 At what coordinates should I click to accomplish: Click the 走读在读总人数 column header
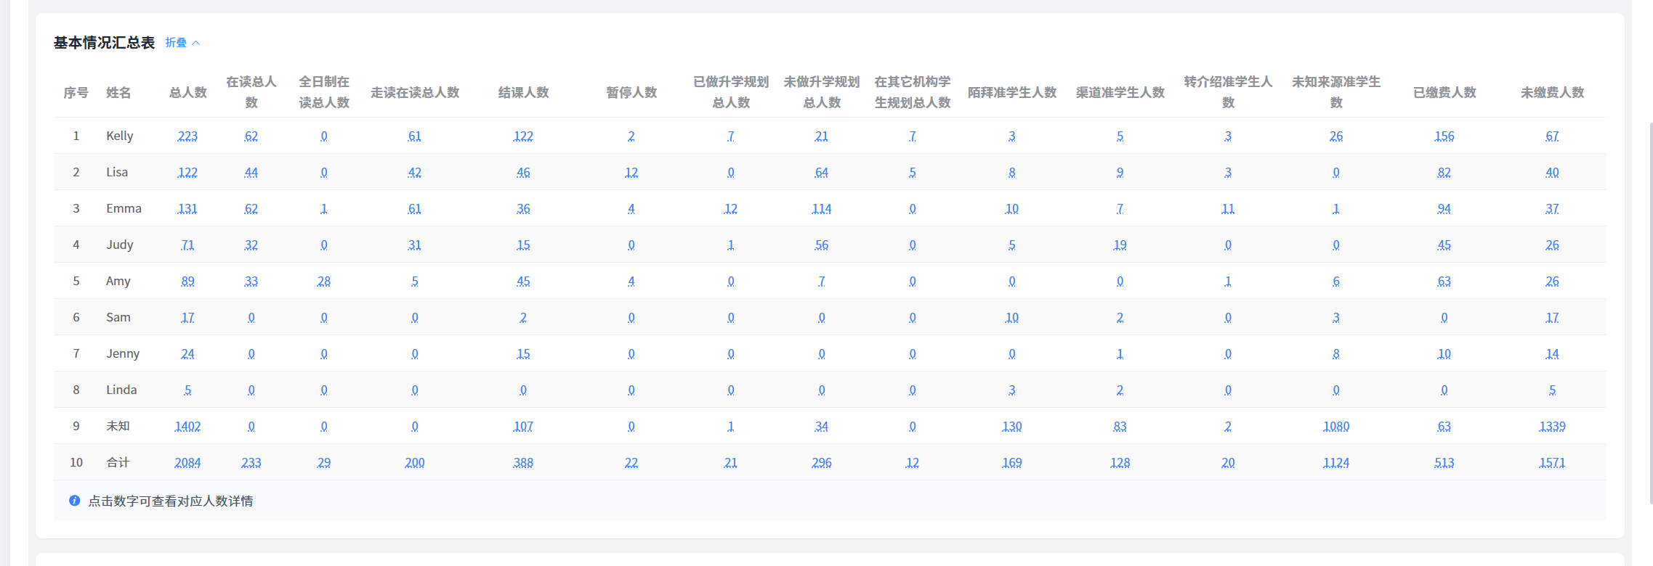[415, 92]
